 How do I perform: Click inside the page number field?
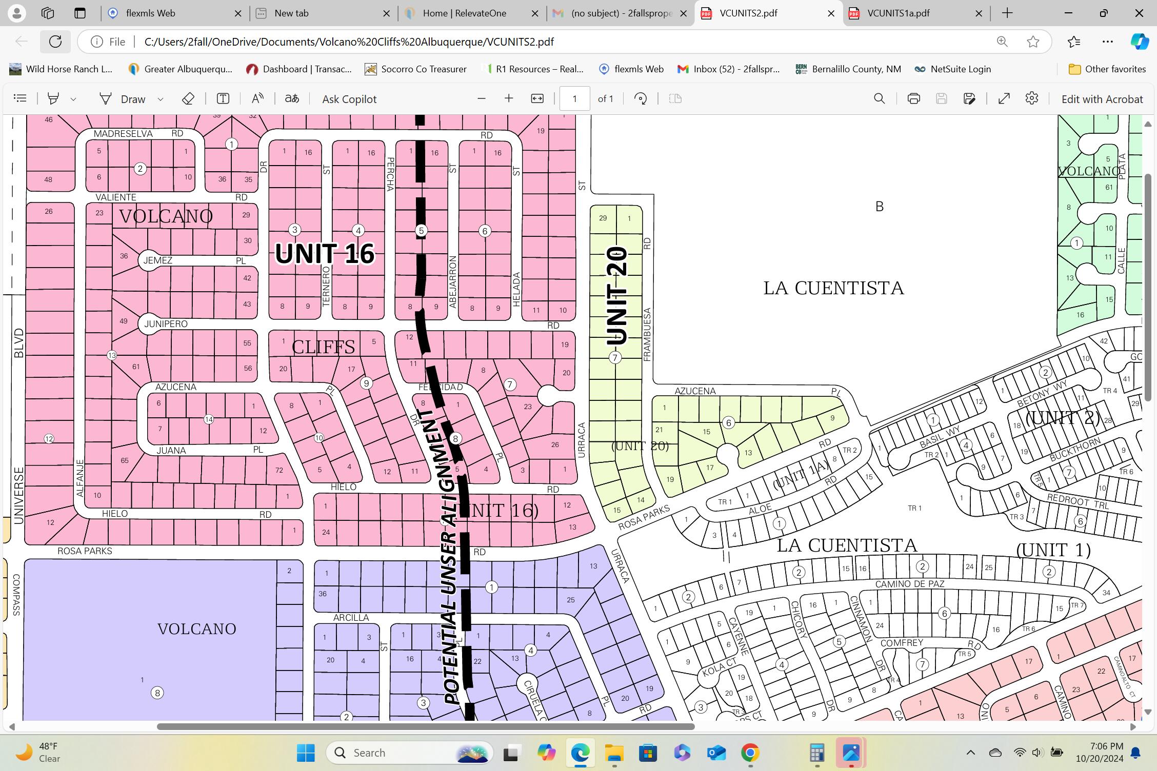(x=574, y=98)
